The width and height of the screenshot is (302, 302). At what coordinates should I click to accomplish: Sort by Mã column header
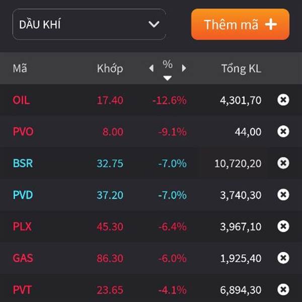tap(20, 69)
